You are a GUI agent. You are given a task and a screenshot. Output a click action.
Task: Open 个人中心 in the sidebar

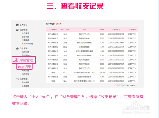point(23,25)
